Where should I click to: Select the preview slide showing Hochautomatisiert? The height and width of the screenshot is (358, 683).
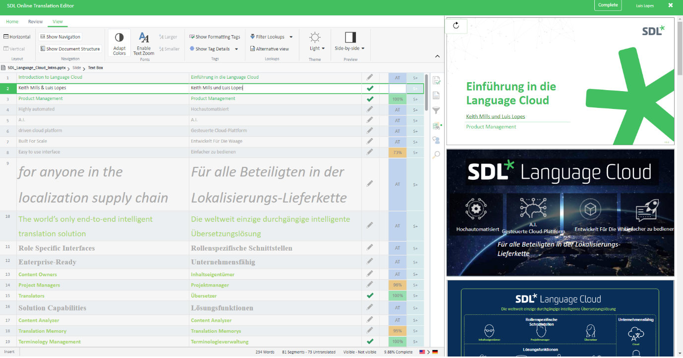click(560, 212)
